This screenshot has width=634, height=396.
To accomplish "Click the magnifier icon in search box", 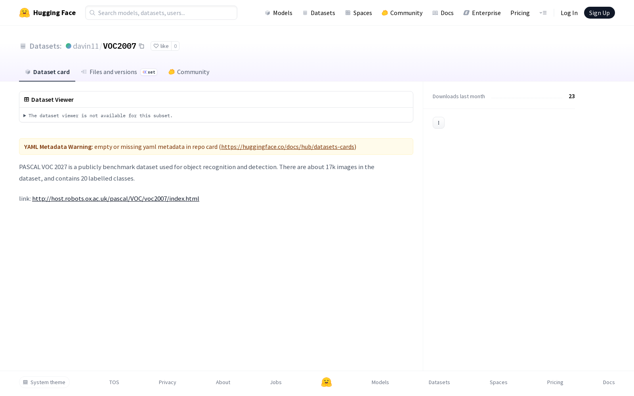I will [92, 13].
